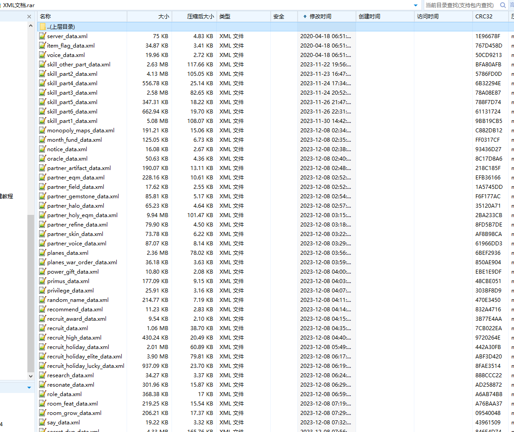Viewport: 514px width, 432px height.
Task: Sort by the 压缩后大小 column header
Action: [x=194, y=17]
